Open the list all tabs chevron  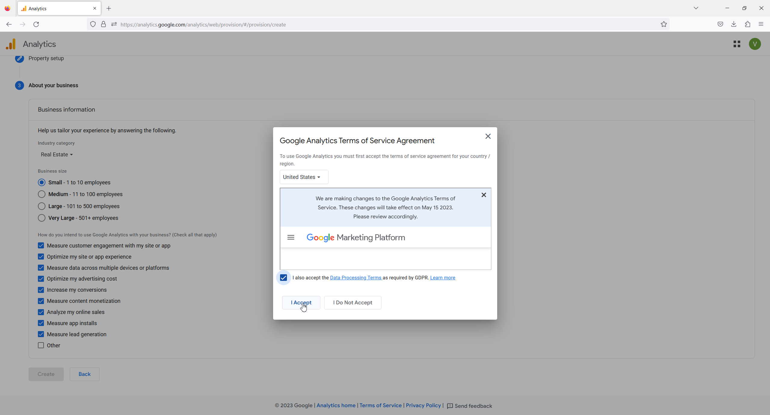[x=696, y=8]
